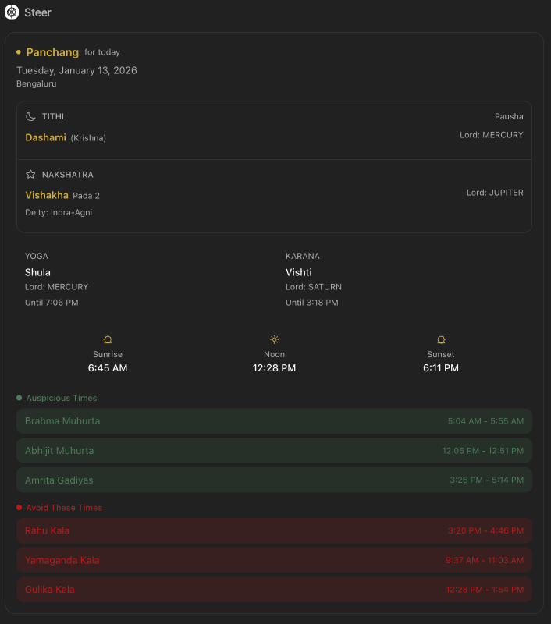Click the Steer app logo icon

click(x=12, y=12)
